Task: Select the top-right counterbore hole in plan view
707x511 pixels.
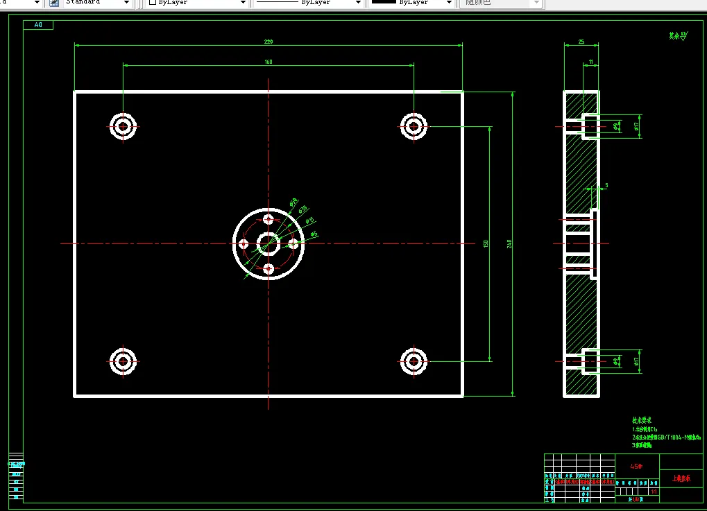Action: [x=414, y=127]
